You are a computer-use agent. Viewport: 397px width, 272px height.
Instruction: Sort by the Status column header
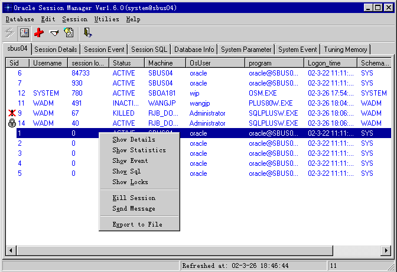tap(127, 63)
